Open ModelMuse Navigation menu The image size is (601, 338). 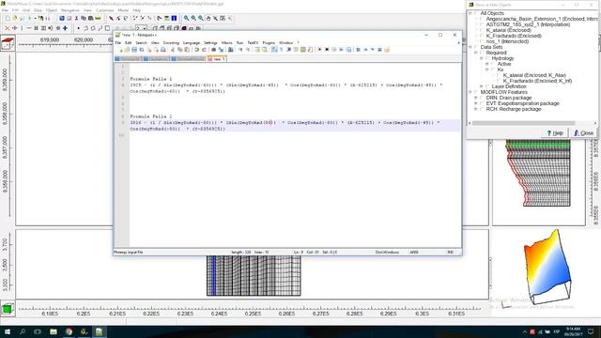click(70, 10)
